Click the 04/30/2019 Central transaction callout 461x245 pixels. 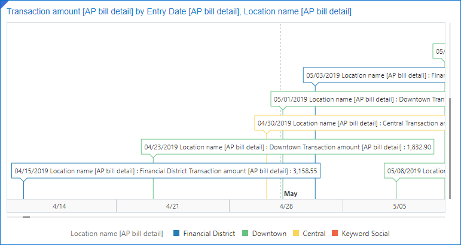coord(350,123)
